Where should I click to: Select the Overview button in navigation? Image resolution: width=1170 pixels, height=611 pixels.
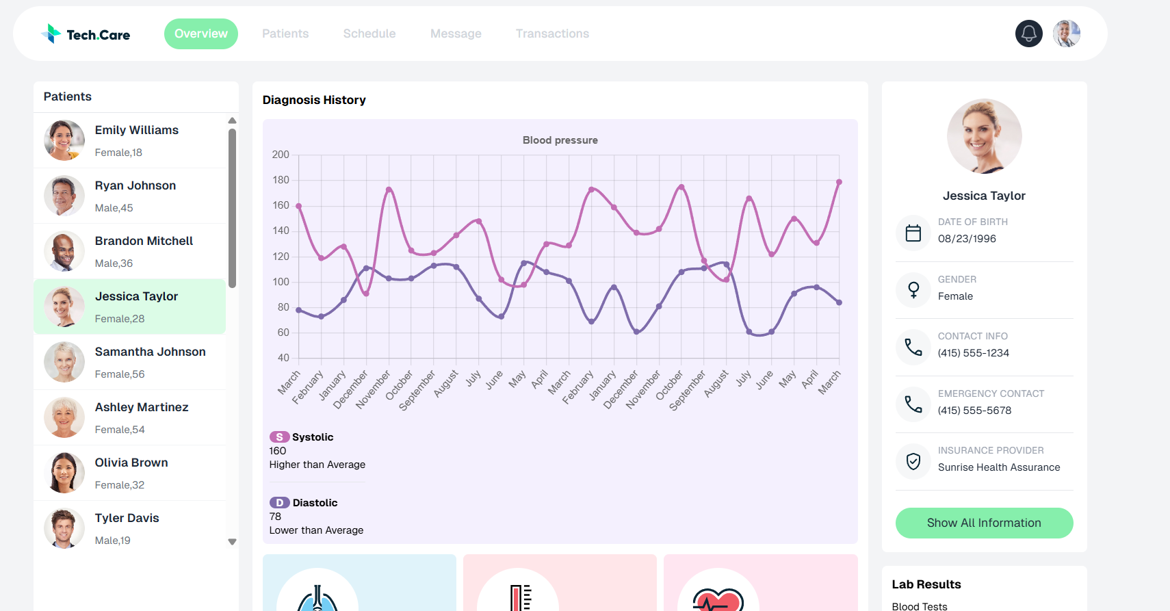click(201, 34)
